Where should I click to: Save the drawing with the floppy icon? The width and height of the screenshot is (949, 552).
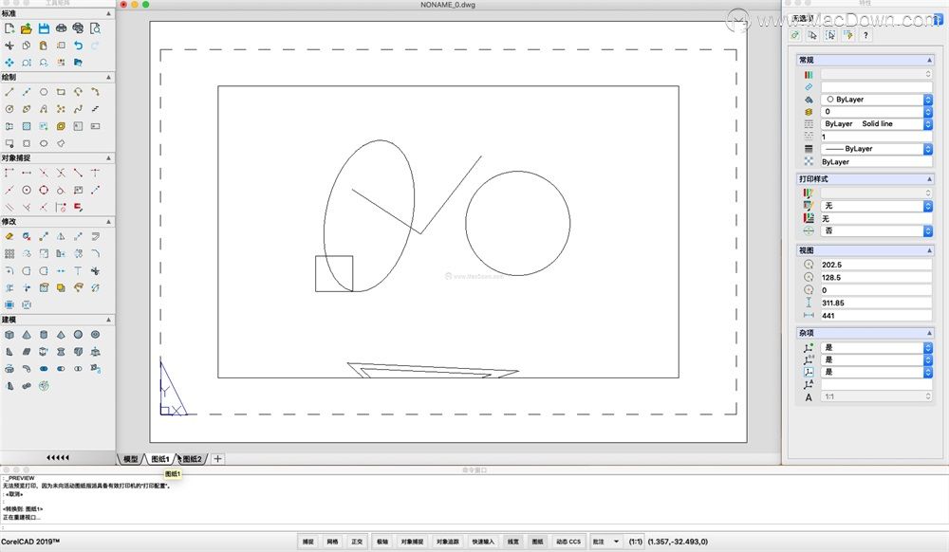[x=44, y=28]
